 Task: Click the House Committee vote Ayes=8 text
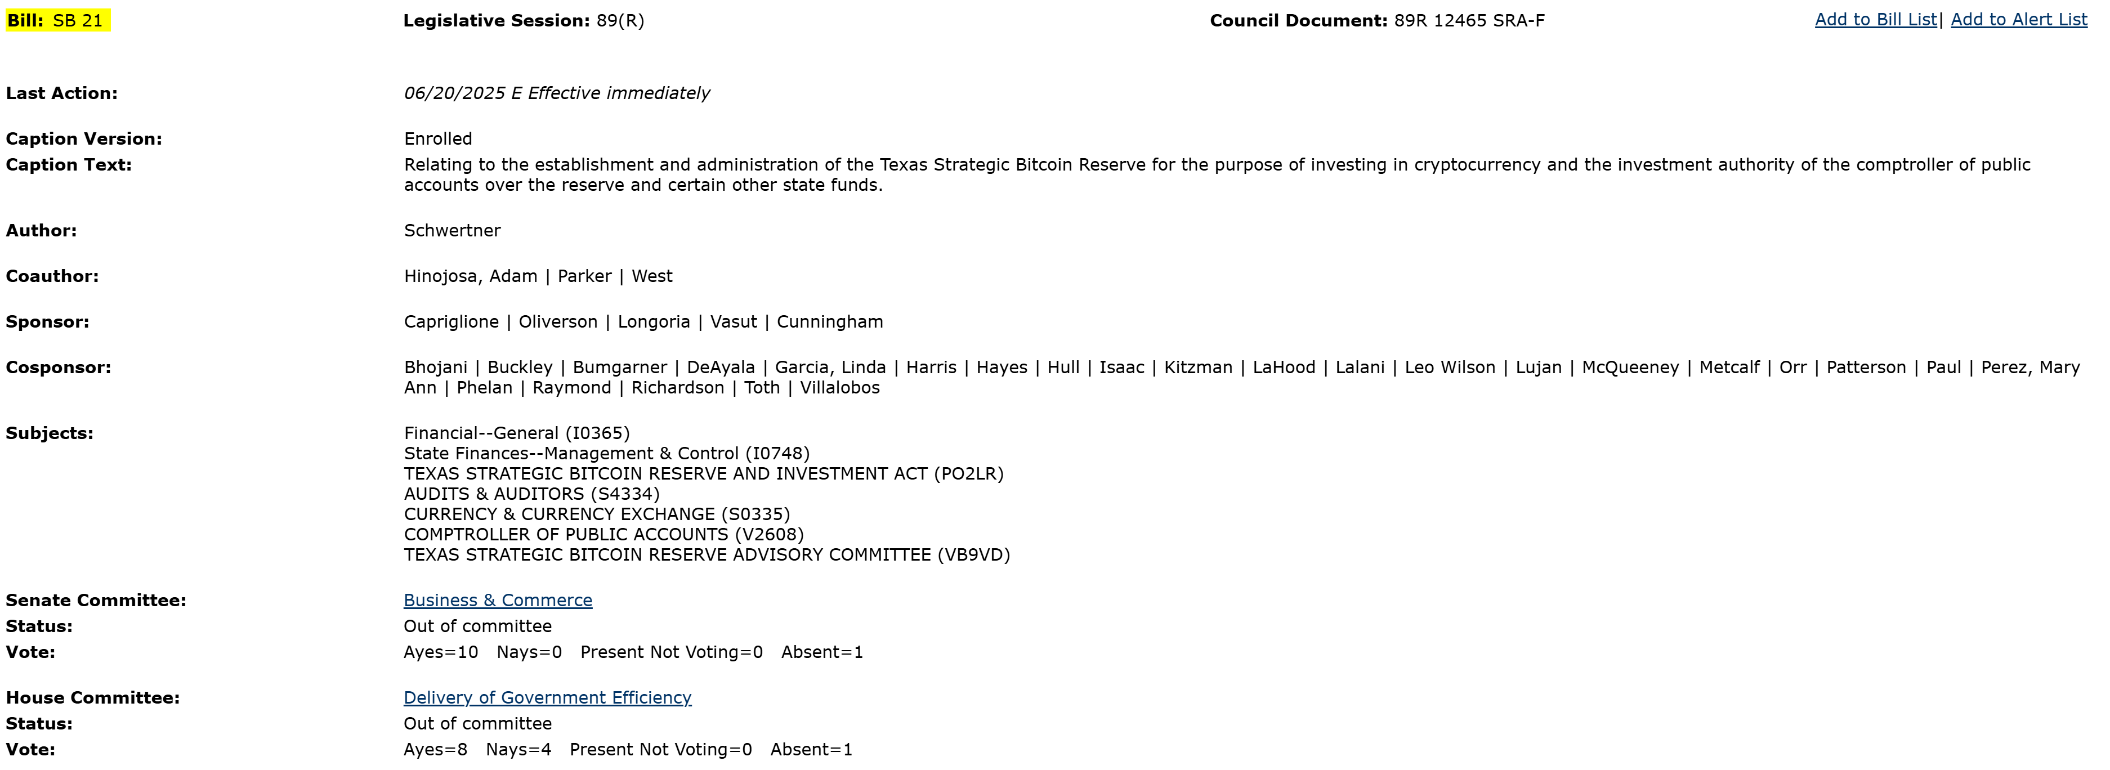pyautogui.click(x=436, y=750)
